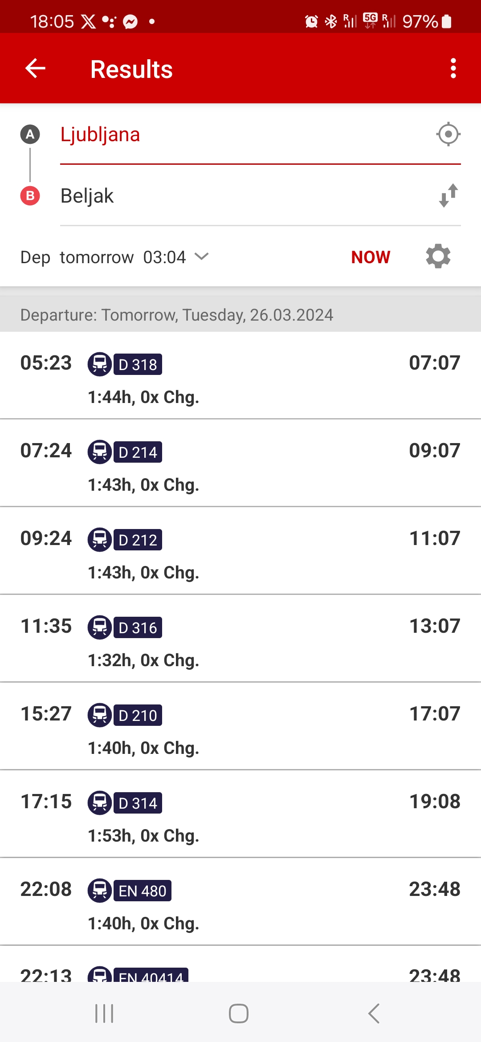Open the Dep tomorrow 03:04 time selector
This screenshot has width=481, height=1042.
(x=114, y=257)
